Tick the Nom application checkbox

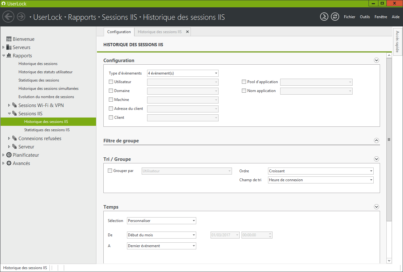(x=244, y=91)
